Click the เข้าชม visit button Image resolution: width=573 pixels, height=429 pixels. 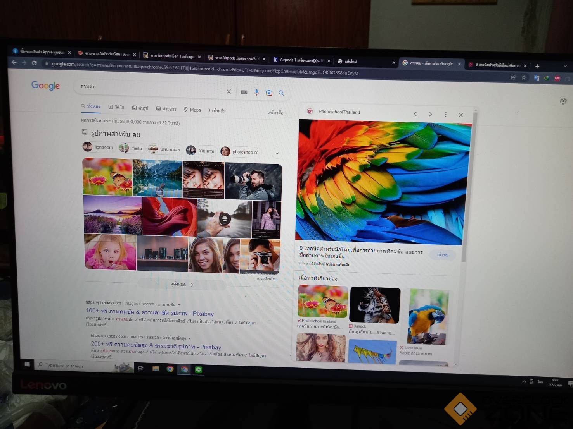[x=443, y=255]
